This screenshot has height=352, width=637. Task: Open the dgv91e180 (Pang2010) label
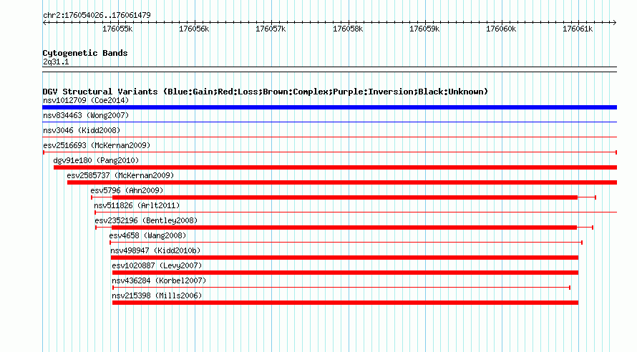[96, 160]
